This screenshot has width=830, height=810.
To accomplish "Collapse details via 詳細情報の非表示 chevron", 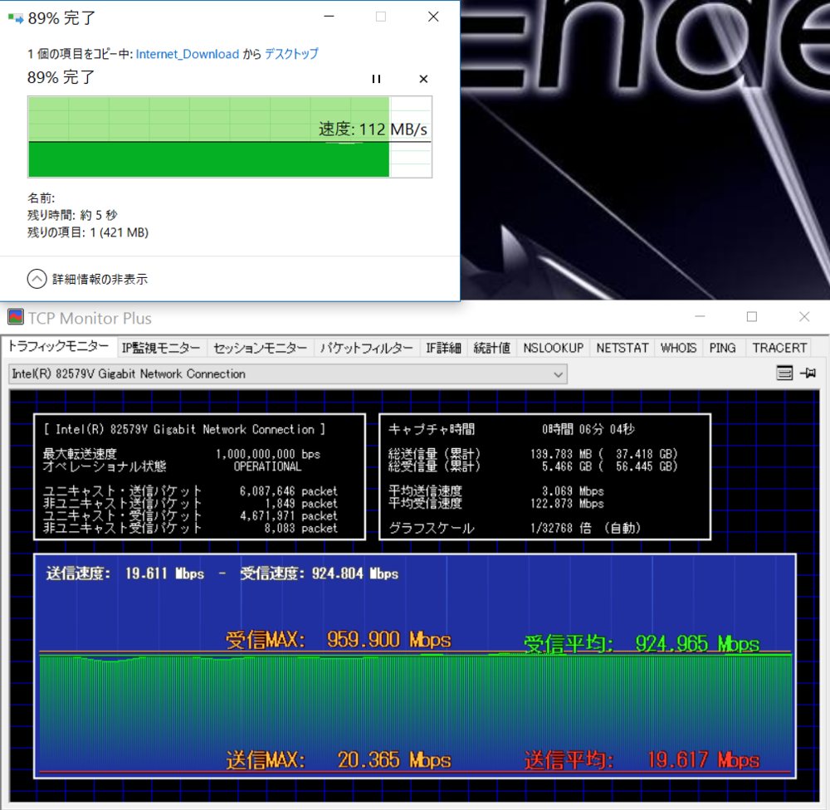I will [x=37, y=279].
